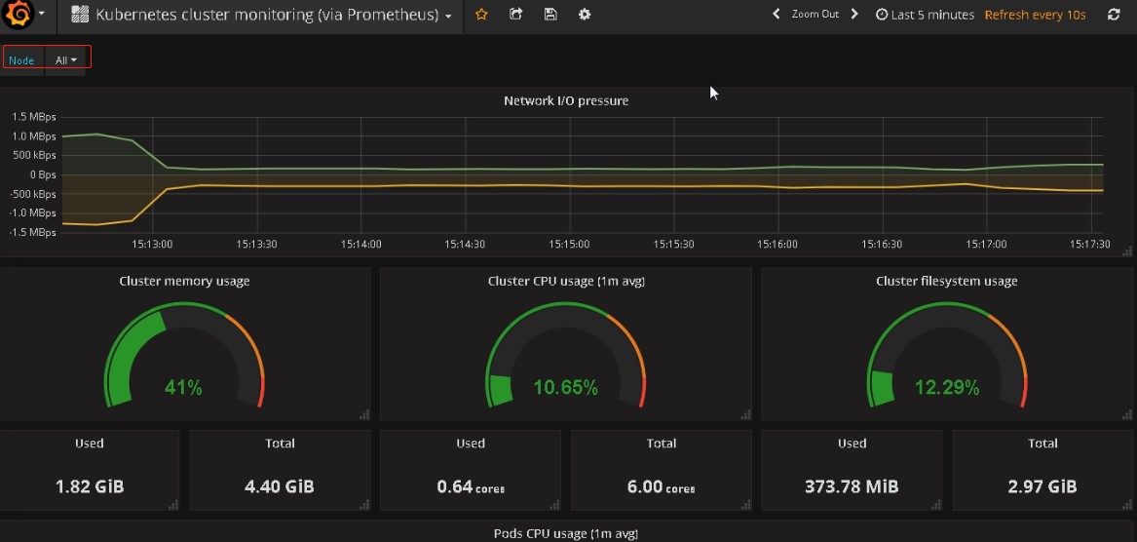The width and height of the screenshot is (1137, 542).
Task: Shift time range backward with left arrow
Action: 776,15
